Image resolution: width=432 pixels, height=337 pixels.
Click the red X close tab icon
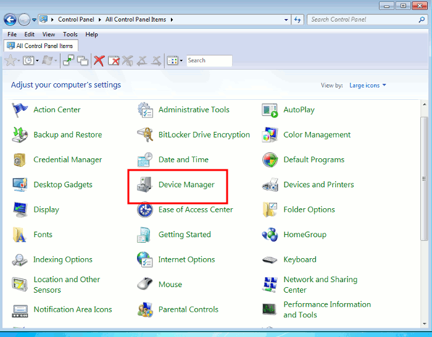99,60
